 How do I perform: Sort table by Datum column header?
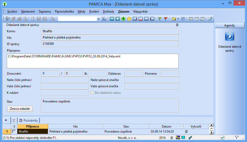tap(167, 126)
